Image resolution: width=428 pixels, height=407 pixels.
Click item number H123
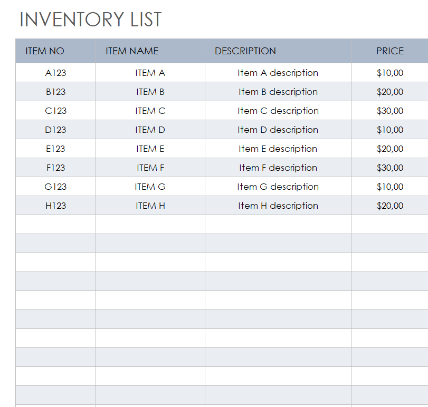tap(55, 206)
